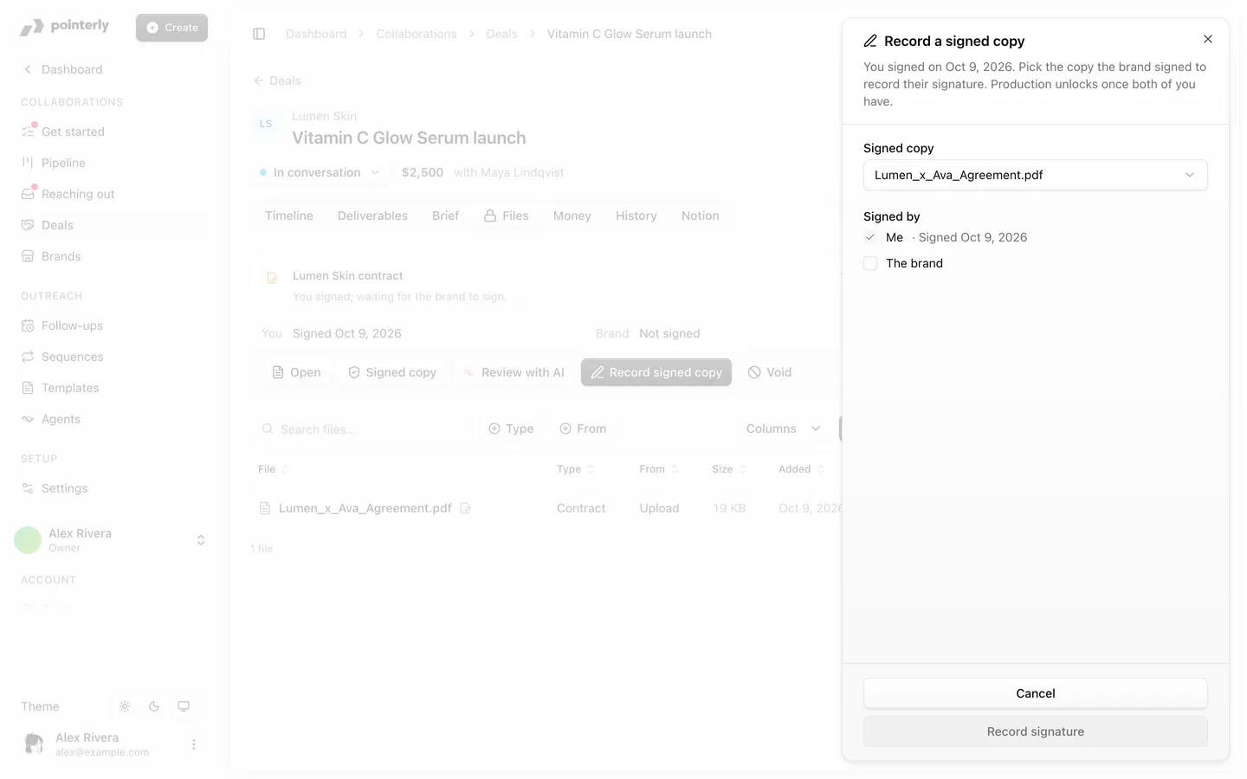Switch to the Deliverables tab
The image size is (1247, 779).
click(372, 216)
